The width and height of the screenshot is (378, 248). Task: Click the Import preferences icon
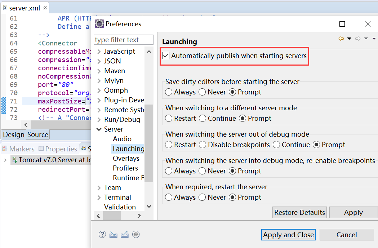(x=114, y=234)
